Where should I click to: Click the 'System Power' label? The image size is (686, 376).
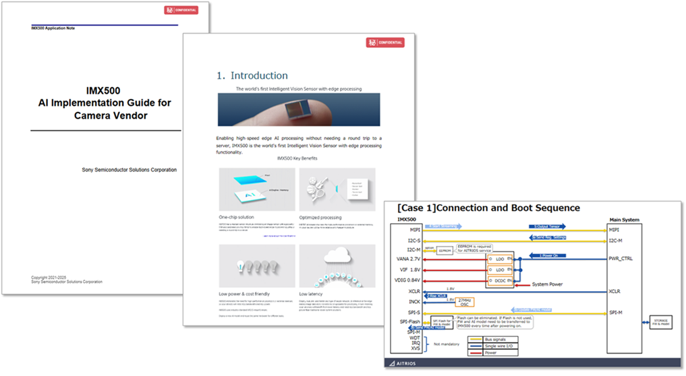(547, 284)
